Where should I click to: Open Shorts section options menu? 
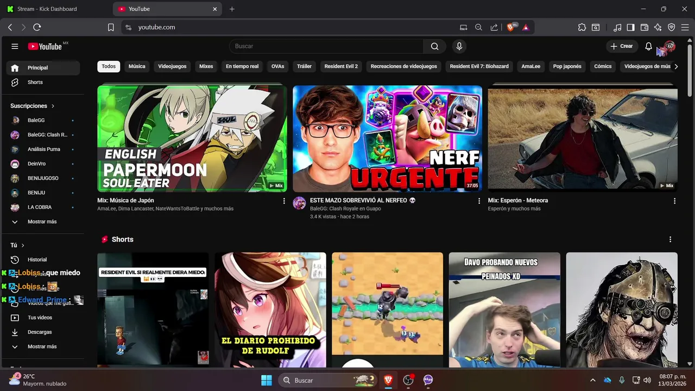[x=670, y=239]
